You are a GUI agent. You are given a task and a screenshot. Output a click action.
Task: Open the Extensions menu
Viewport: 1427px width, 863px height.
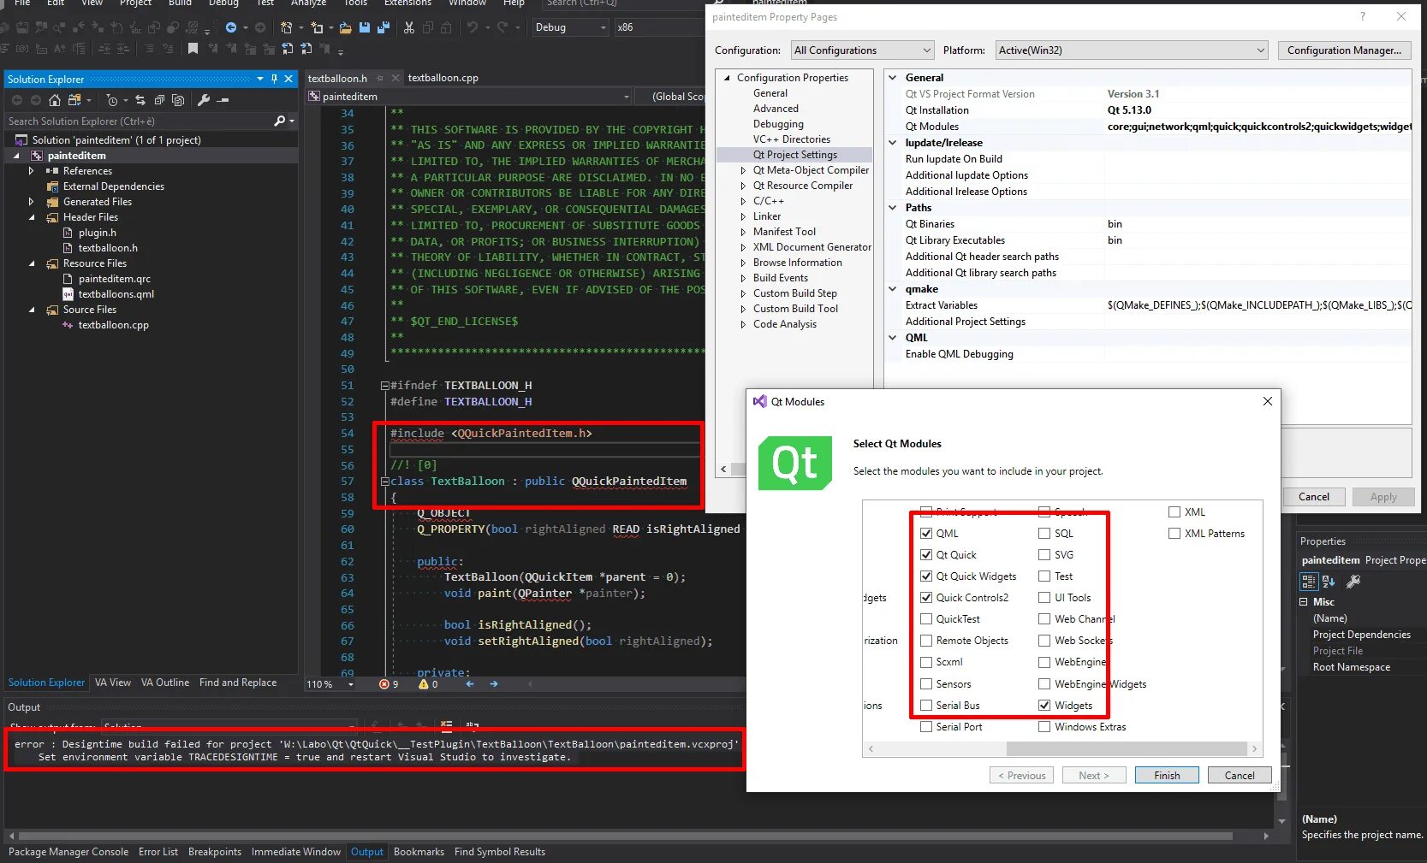pyautogui.click(x=408, y=3)
